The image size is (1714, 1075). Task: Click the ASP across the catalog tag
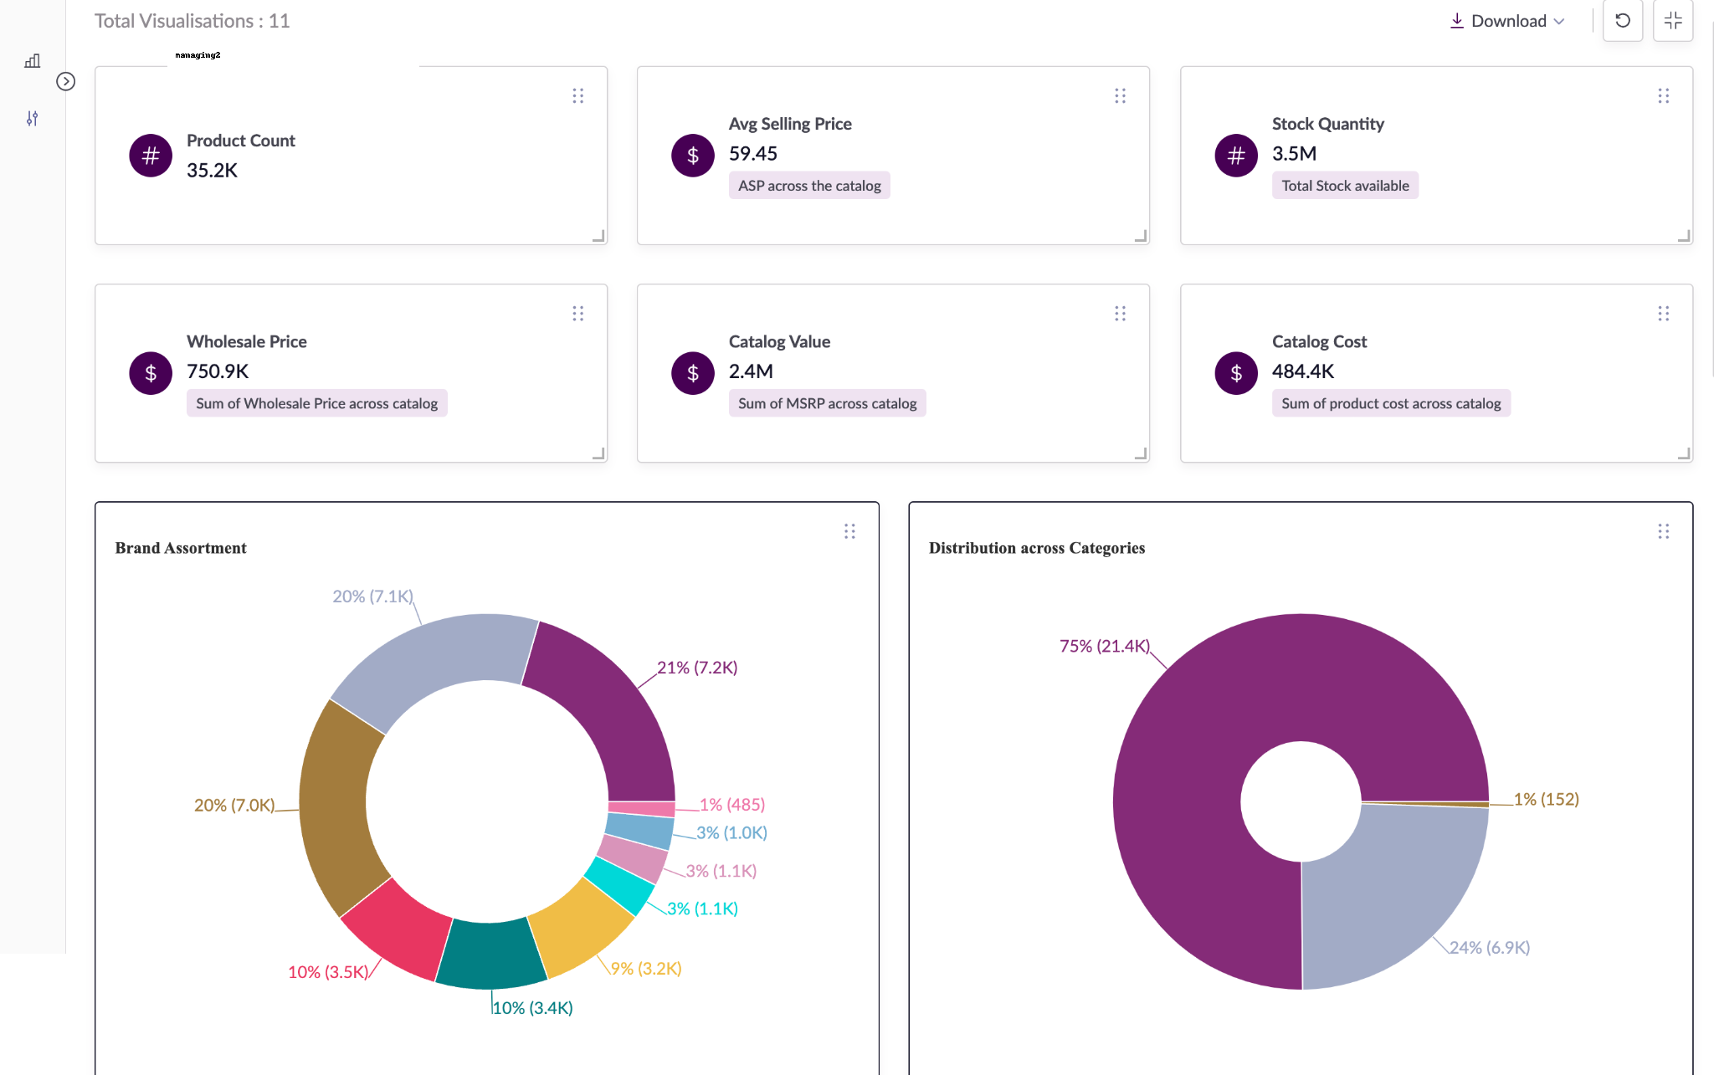coord(808,186)
